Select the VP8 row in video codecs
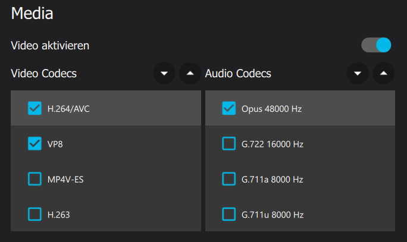The width and height of the screenshot is (407, 242). [x=106, y=143]
